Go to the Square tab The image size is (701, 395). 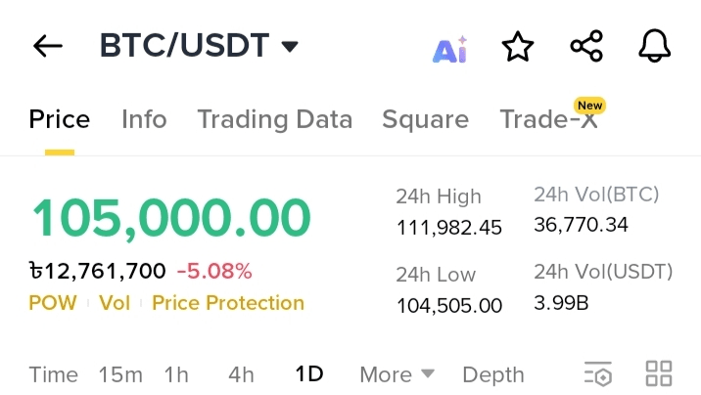pos(425,119)
